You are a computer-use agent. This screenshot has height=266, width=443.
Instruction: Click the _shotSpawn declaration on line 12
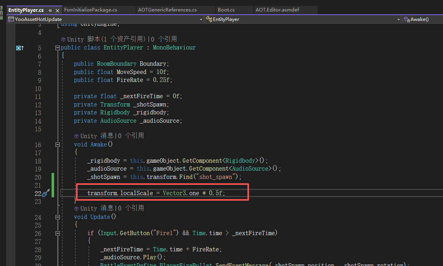[150, 104]
